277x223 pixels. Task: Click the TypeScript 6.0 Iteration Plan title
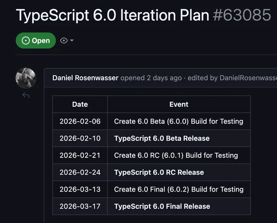112,15
